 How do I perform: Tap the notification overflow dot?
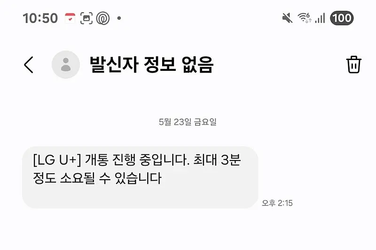coord(119,18)
